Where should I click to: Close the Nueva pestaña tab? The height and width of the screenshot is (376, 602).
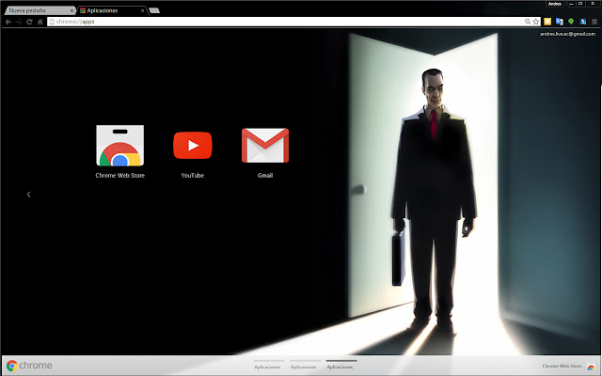pos(71,10)
